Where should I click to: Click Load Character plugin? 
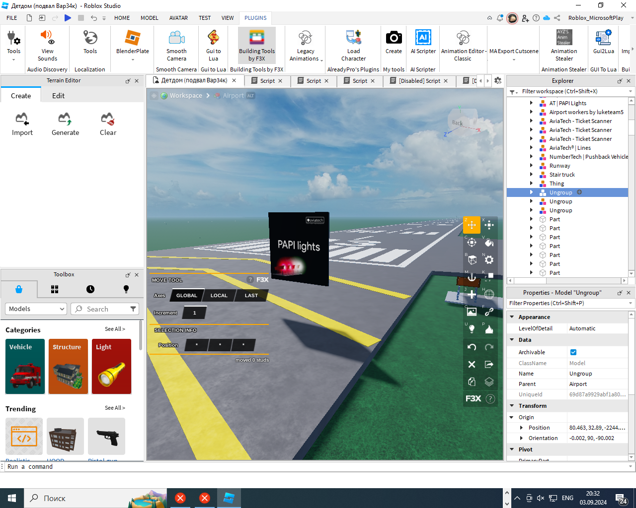click(x=353, y=45)
